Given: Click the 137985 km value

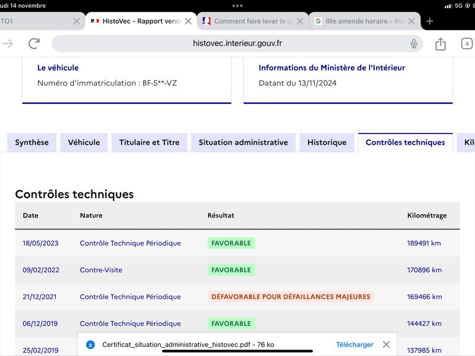Looking at the screenshot, I should (x=424, y=350).
